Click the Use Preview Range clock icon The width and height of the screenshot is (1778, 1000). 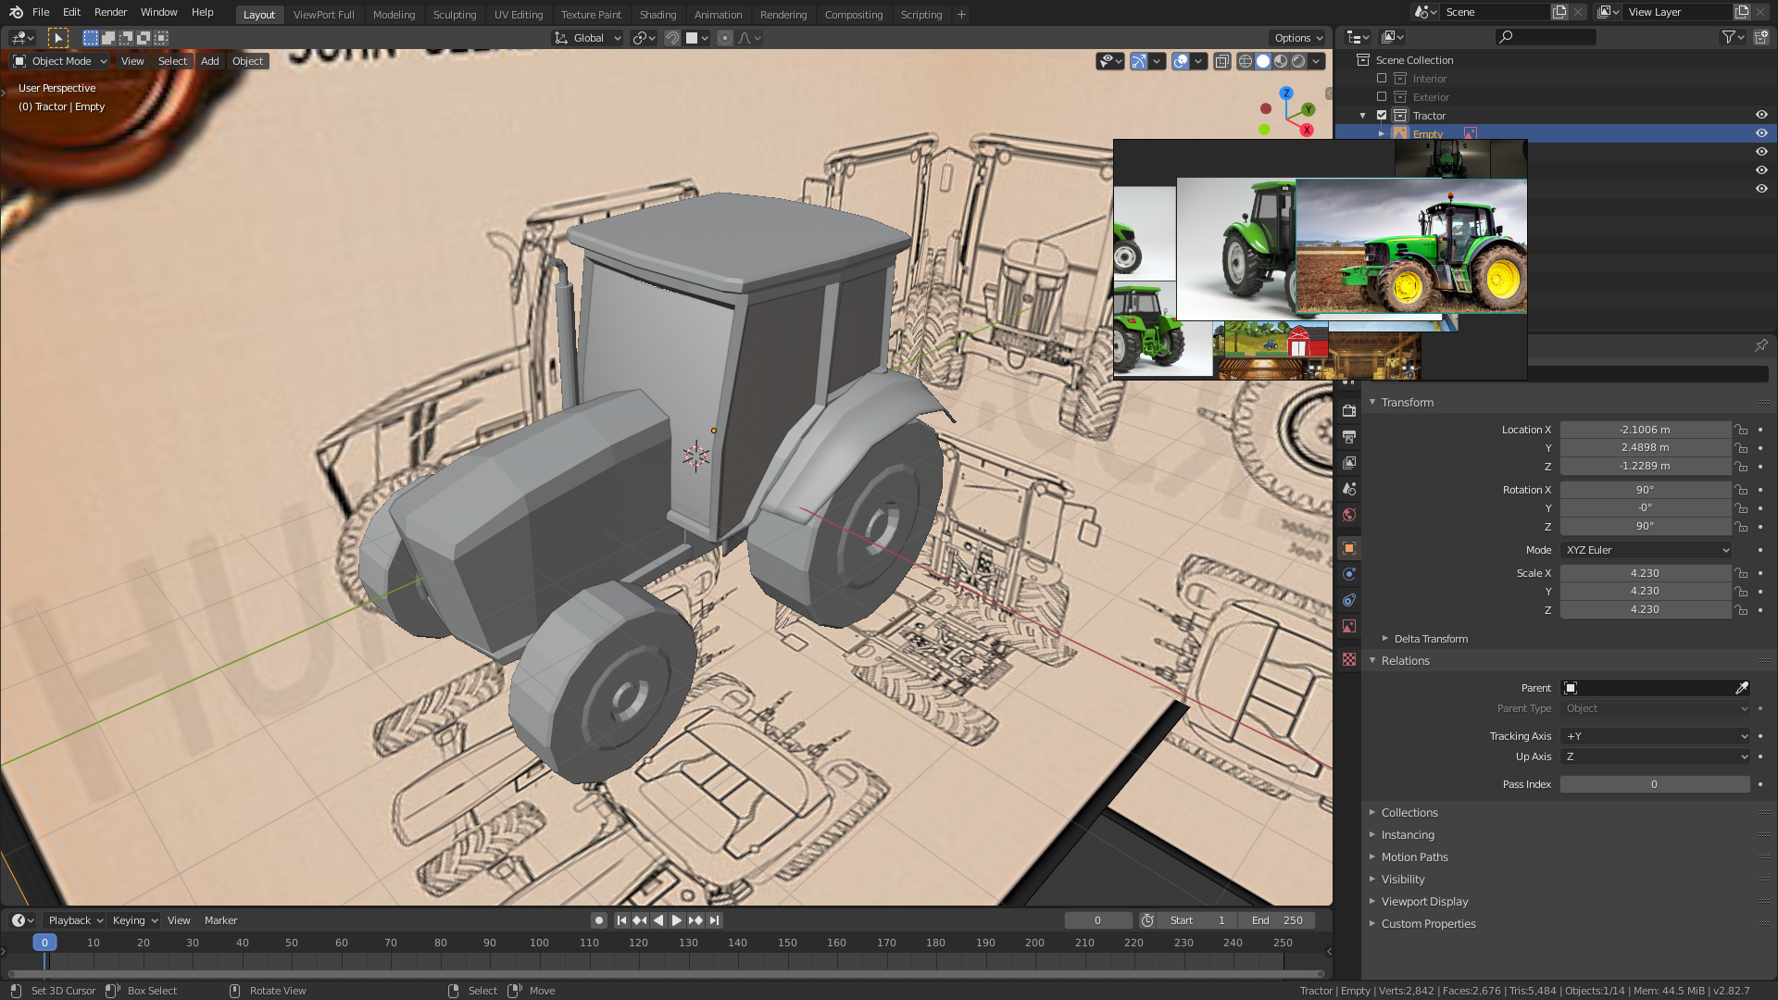pos(1147,920)
